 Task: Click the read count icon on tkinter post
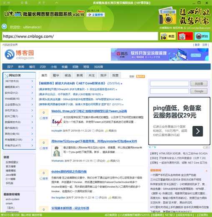108,161
